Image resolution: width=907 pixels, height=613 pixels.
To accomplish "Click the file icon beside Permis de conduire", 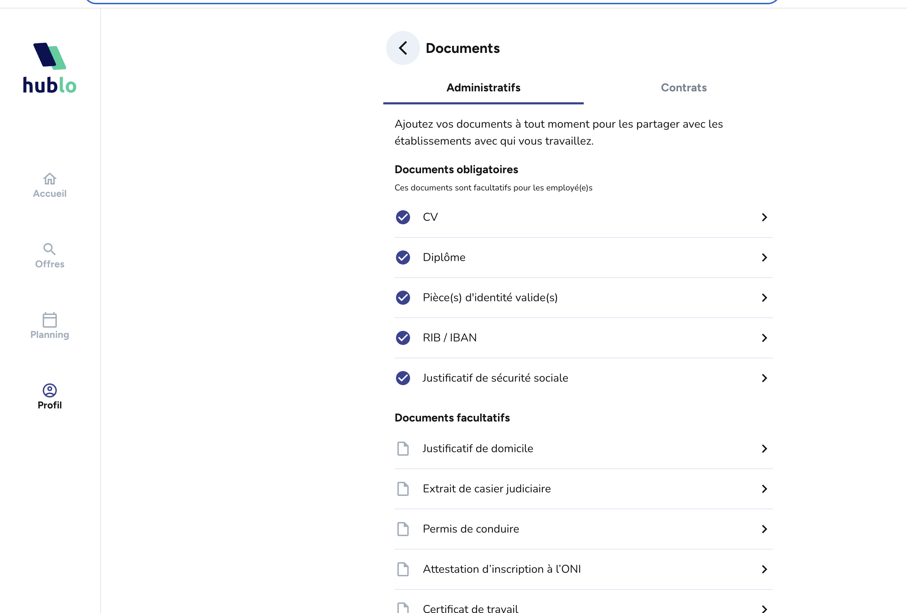I will [403, 529].
